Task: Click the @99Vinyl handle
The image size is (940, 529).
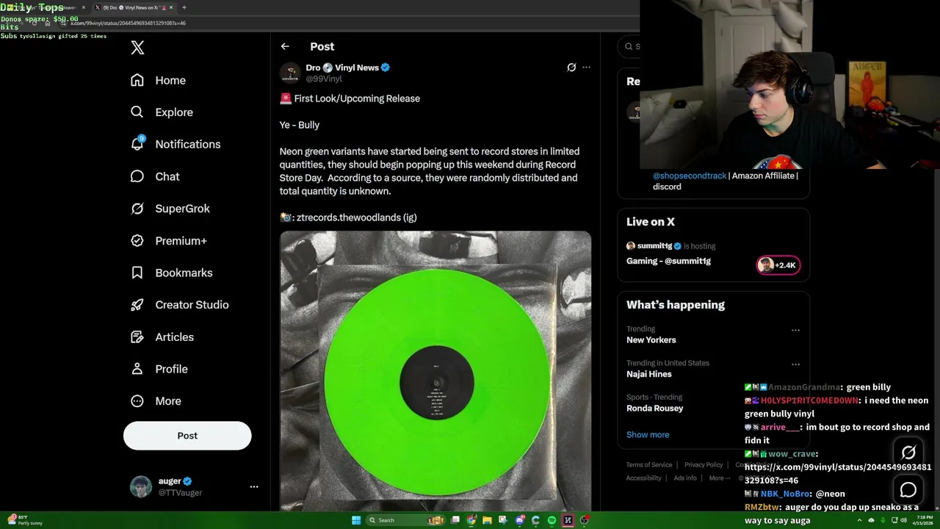Action: tap(324, 79)
